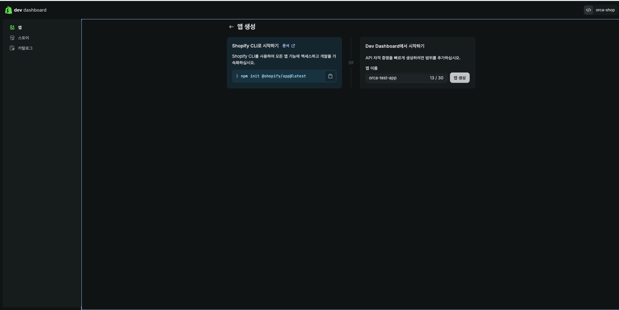This screenshot has height=310, width=619.
Task: Select the 앱 menu label in sidebar
Action: click(x=20, y=27)
